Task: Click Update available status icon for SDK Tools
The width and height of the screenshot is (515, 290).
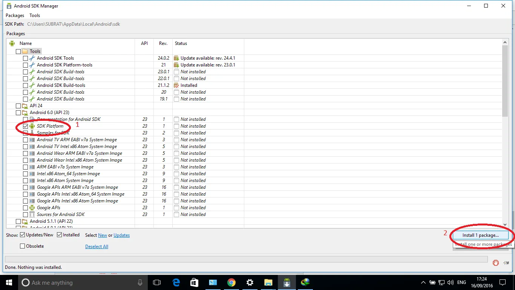Action: (x=176, y=58)
